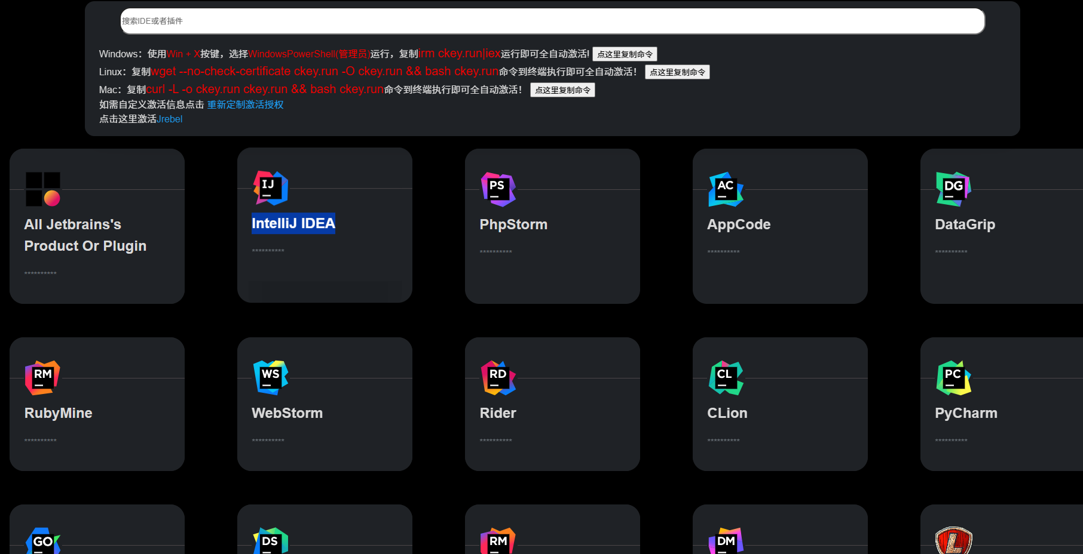The image size is (1083, 554).
Task: Select the WebStorm card title
Action: (x=287, y=413)
